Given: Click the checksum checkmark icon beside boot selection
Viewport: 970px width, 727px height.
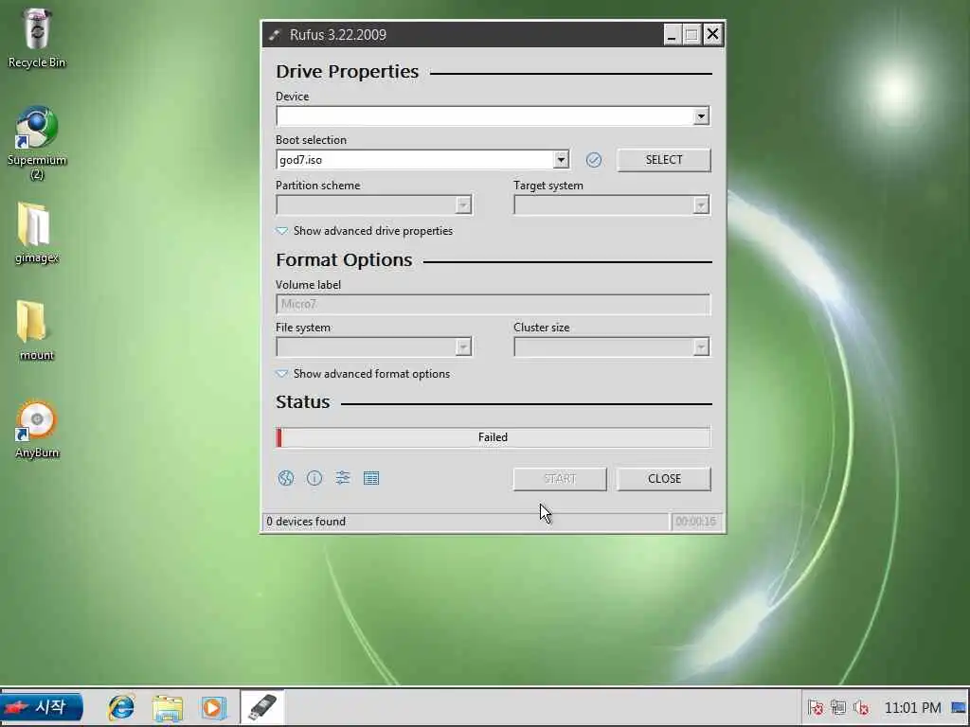Looking at the screenshot, I should pyautogui.click(x=593, y=160).
